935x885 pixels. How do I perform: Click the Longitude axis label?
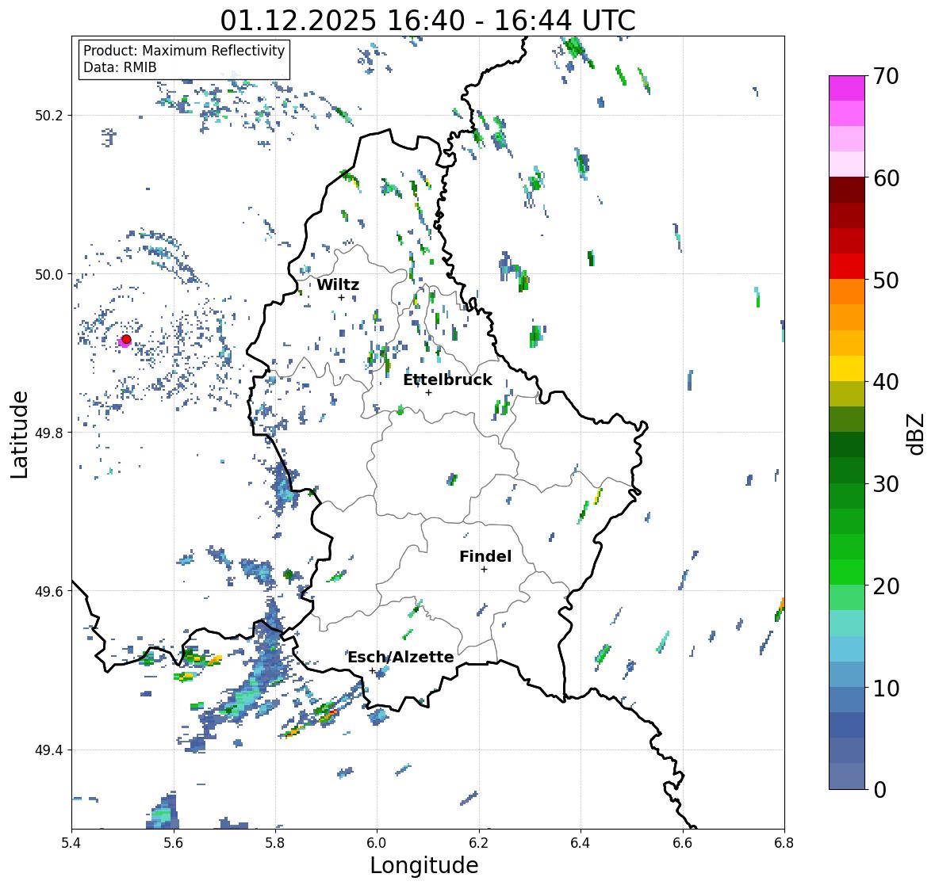[x=424, y=864]
